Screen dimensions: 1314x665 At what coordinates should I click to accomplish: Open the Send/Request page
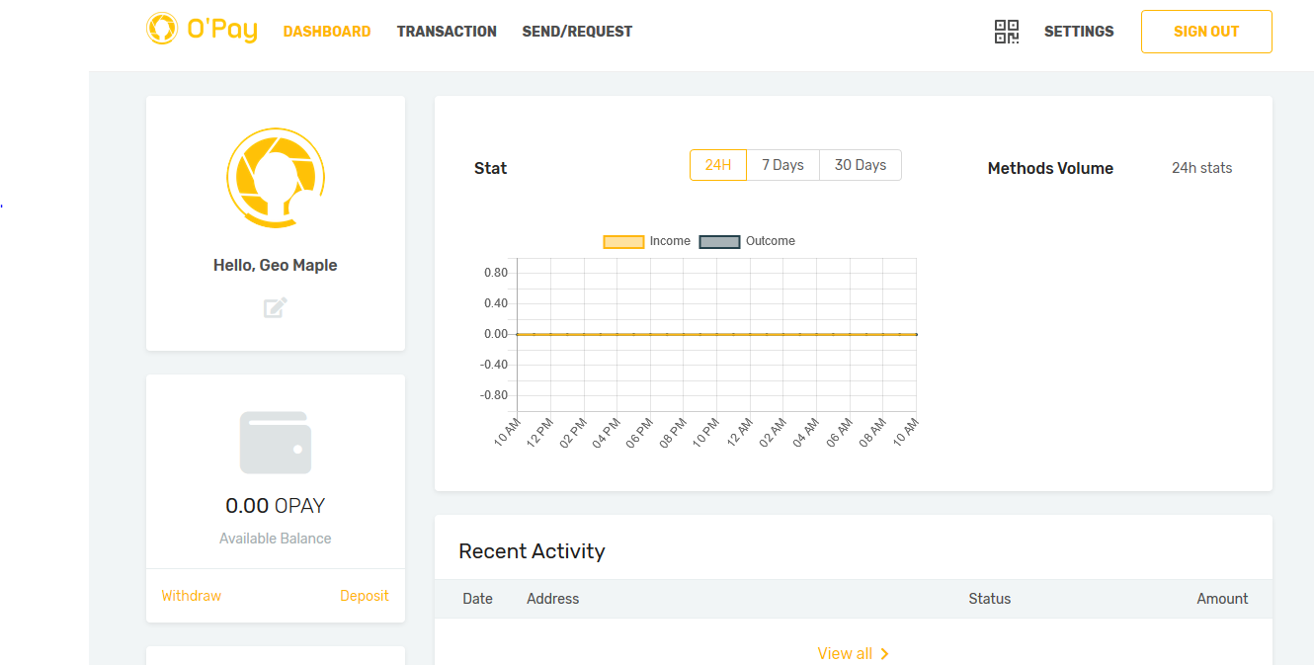[x=577, y=32]
